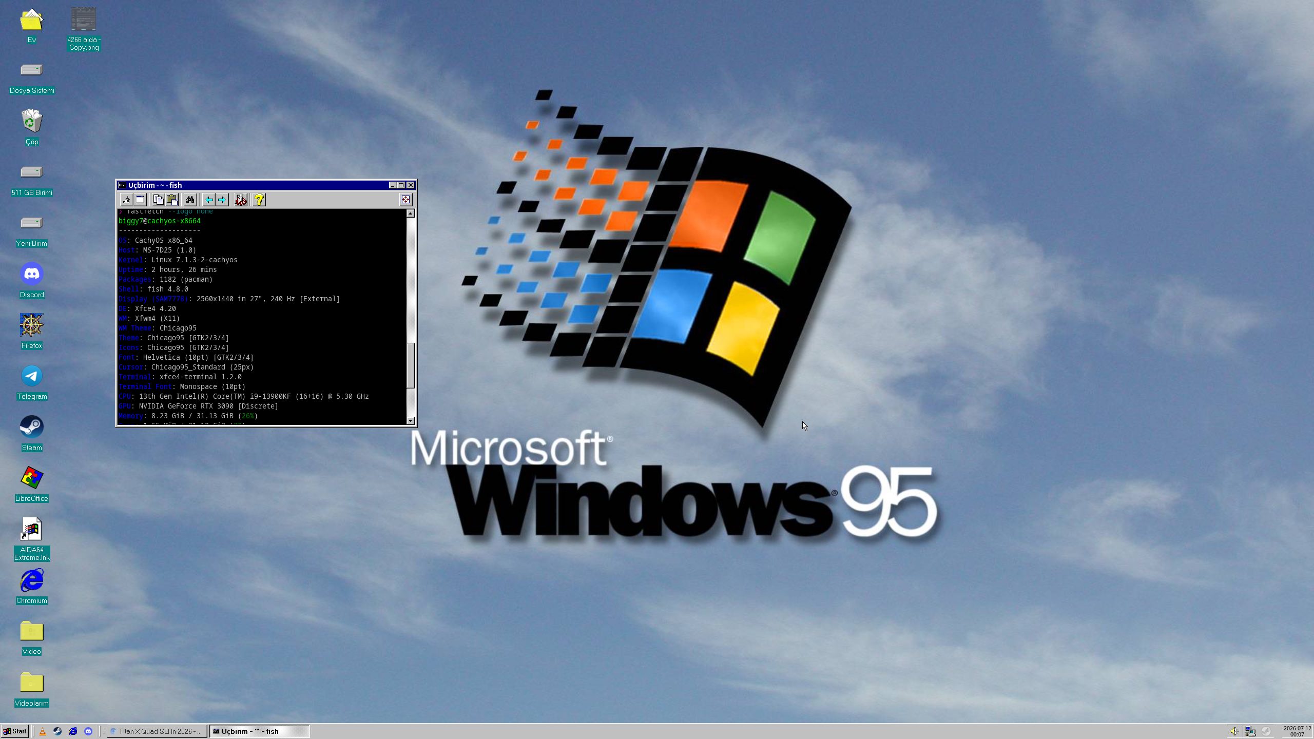Click the Copy icon in terminal toolbar
The height and width of the screenshot is (739, 1314).
tap(159, 200)
